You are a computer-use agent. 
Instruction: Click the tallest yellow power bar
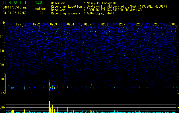[50, 107]
